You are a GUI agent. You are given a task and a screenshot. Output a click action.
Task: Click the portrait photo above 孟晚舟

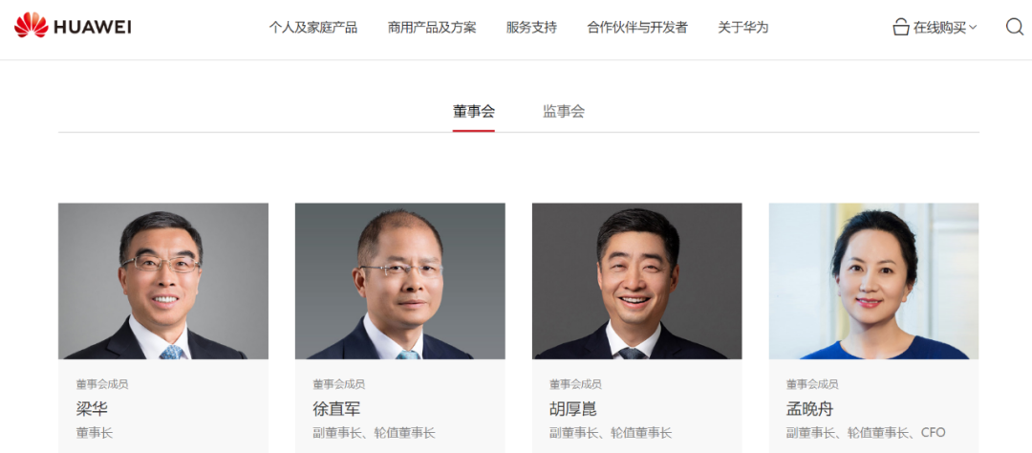873,281
